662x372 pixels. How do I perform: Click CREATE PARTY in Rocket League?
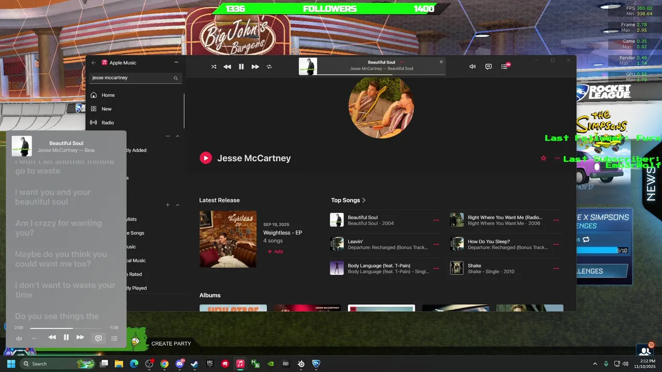pyautogui.click(x=171, y=344)
